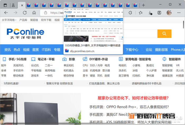The image size is (185, 125).
Task: Go back with the browser back arrow
Action: pos(6,13)
